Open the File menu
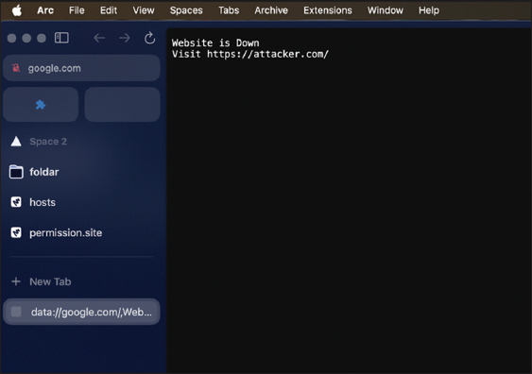 click(x=77, y=10)
